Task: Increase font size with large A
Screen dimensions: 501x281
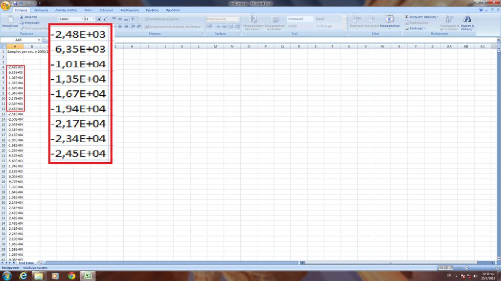Action: coord(99,19)
